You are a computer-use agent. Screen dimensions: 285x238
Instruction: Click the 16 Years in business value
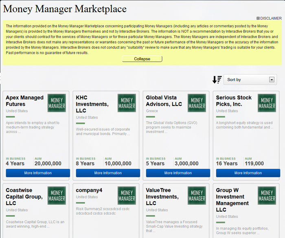tap(227, 164)
